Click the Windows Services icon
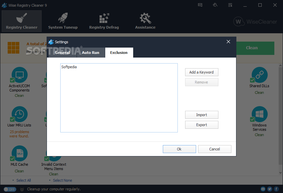Image resolution: width=283 pixels, height=193 pixels. click(260, 114)
